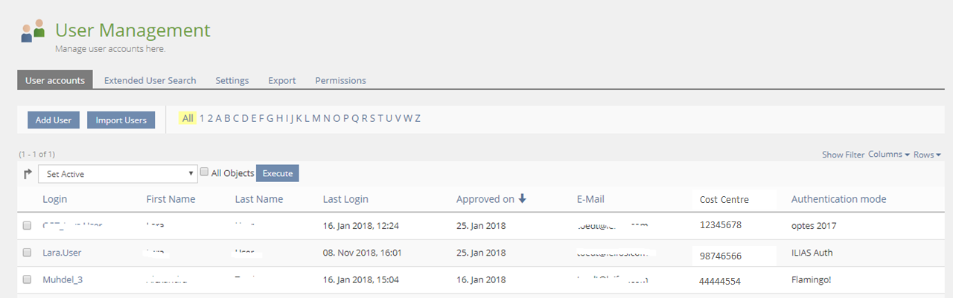Filter users by letter M
Viewport: 953px width, 298px height.
coord(316,118)
